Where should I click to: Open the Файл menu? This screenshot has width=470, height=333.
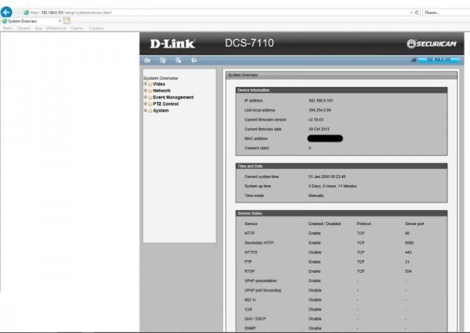tap(8, 28)
